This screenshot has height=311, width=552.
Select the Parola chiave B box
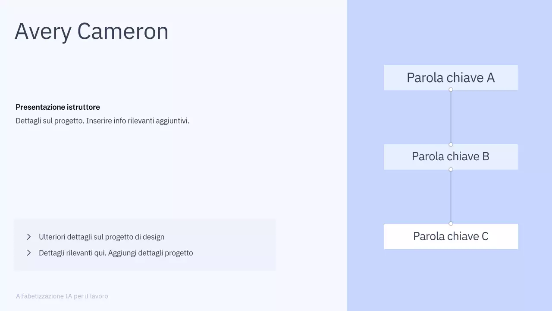click(x=451, y=156)
